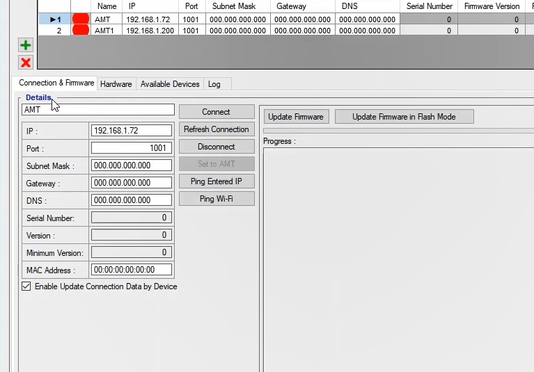Select the Connection & Firmware tab
Viewport: 534px width, 372px height.
point(56,83)
